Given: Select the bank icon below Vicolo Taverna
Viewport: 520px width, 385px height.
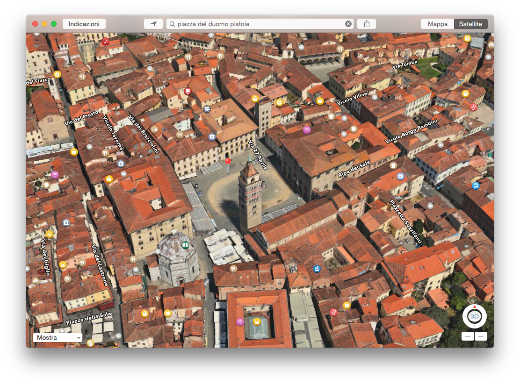Looking at the screenshot, I should [121, 164].
